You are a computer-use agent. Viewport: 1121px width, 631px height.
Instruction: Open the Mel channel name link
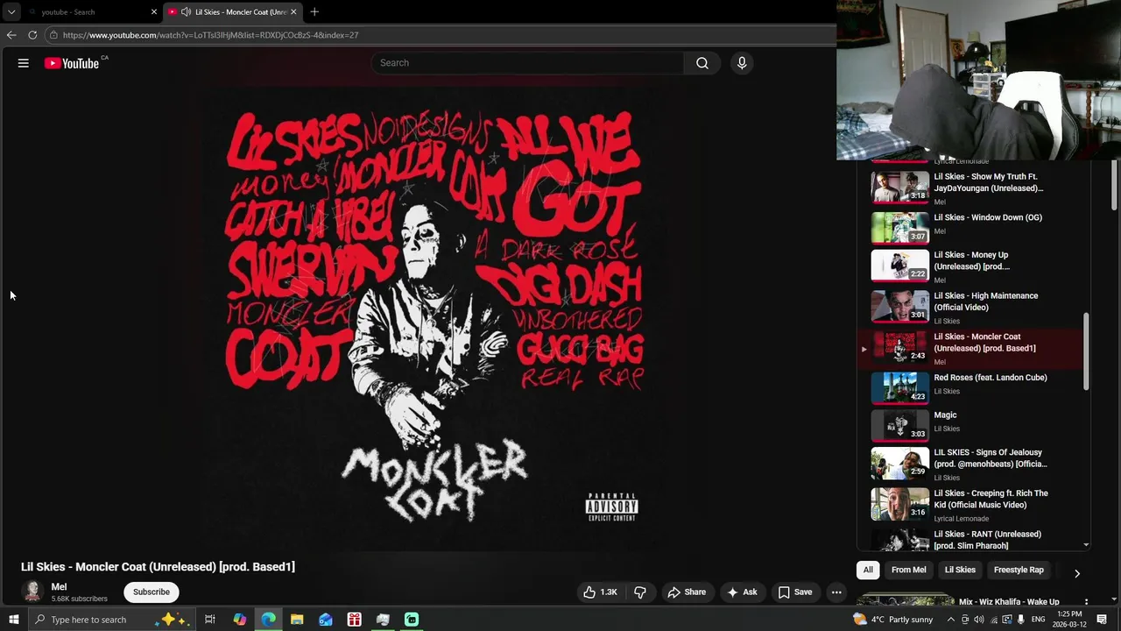tap(59, 587)
